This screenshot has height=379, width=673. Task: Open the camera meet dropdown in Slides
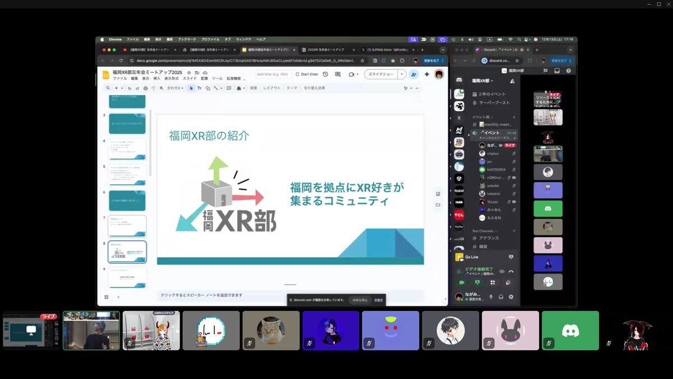click(x=357, y=74)
